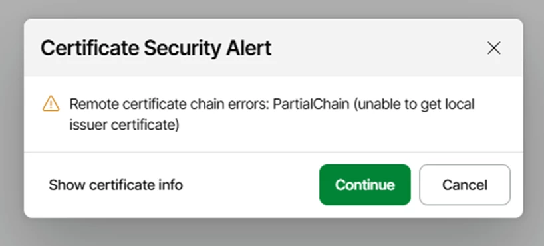Proceed past certificate warning with Continue

point(365,185)
